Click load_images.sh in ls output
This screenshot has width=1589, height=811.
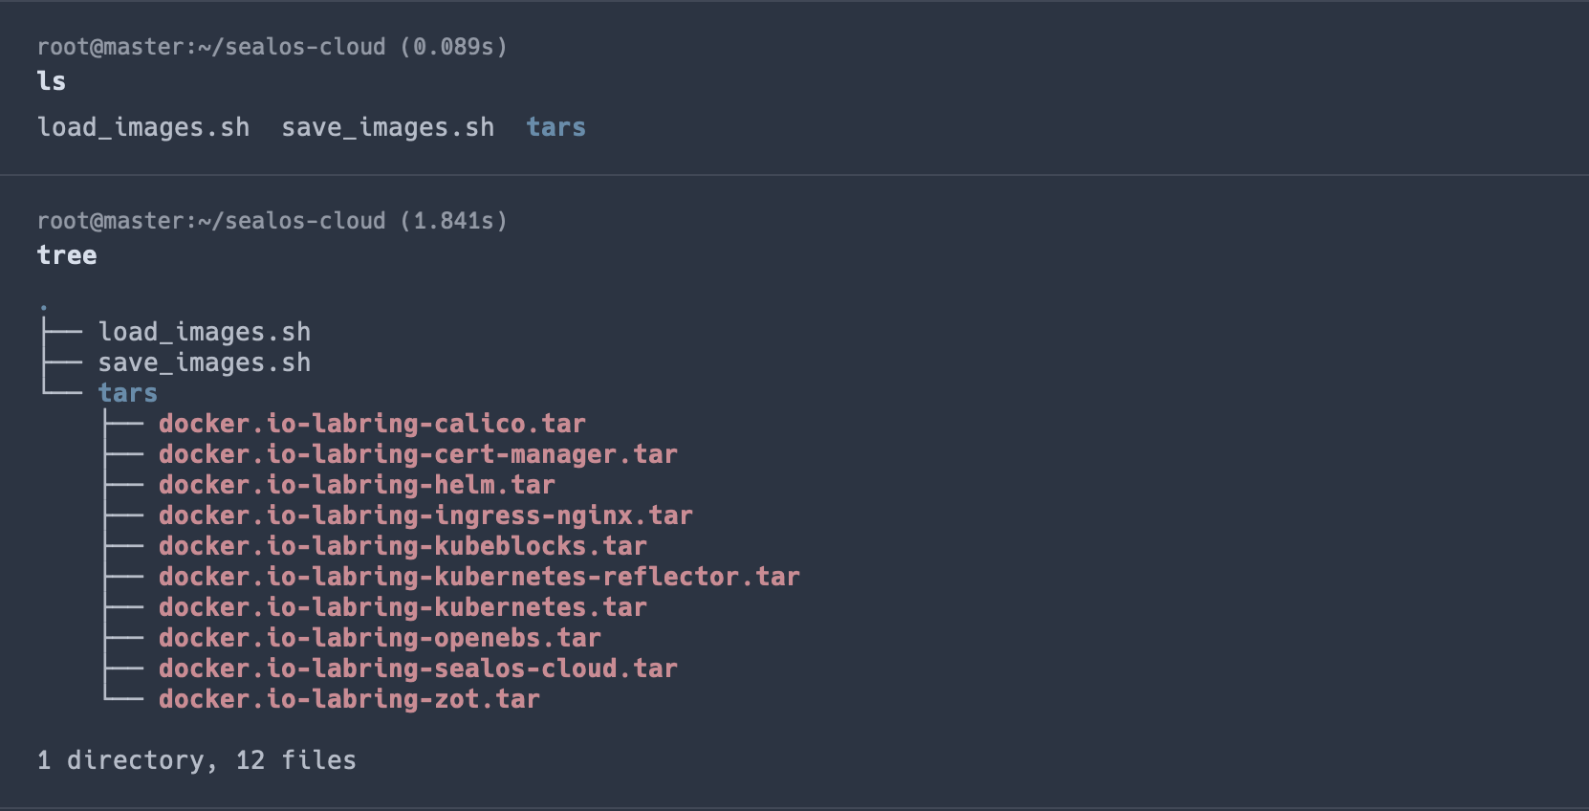pos(143,127)
